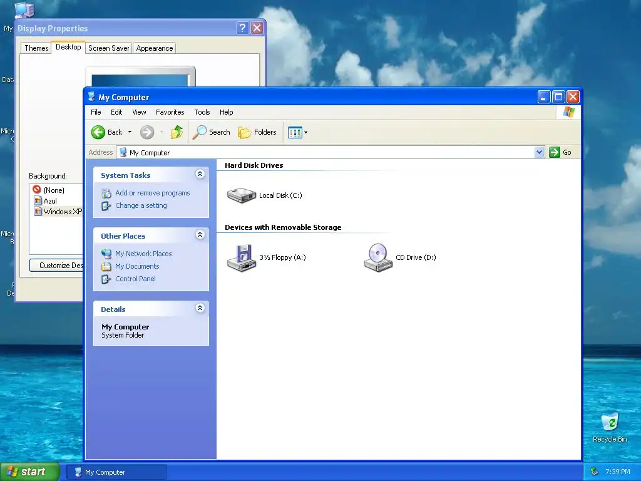Click the My Network Places icon
The height and width of the screenshot is (481, 641).
[106, 254]
